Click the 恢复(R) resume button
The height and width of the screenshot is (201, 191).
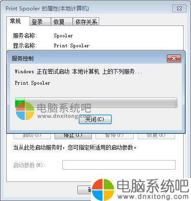coord(156,136)
